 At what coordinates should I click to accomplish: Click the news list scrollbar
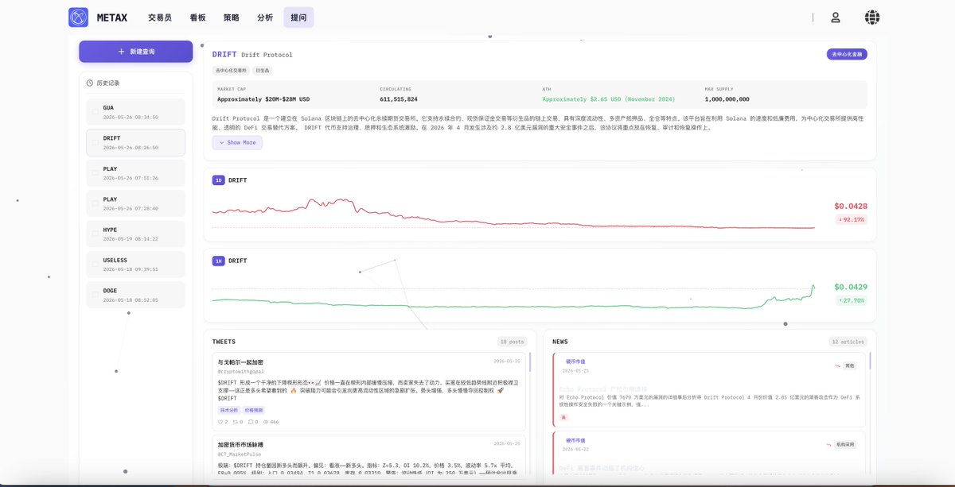click(x=870, y=361)
